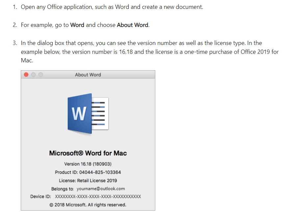284x212 pixels.
Task: Select the bold 'Word' text in step two
Action: 77,25
